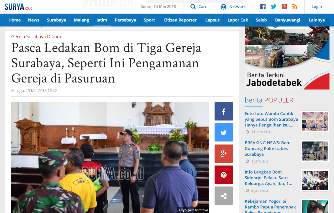Click the Login link
The image size is (334, 213).
point(317,7)
